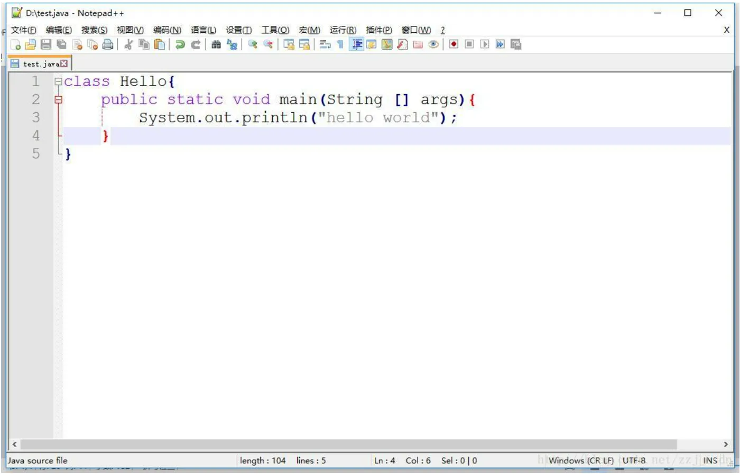Open the 插件(P) menu

pos(379,30)
